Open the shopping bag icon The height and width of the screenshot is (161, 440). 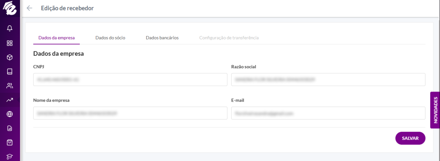click(x=10, y=142)
